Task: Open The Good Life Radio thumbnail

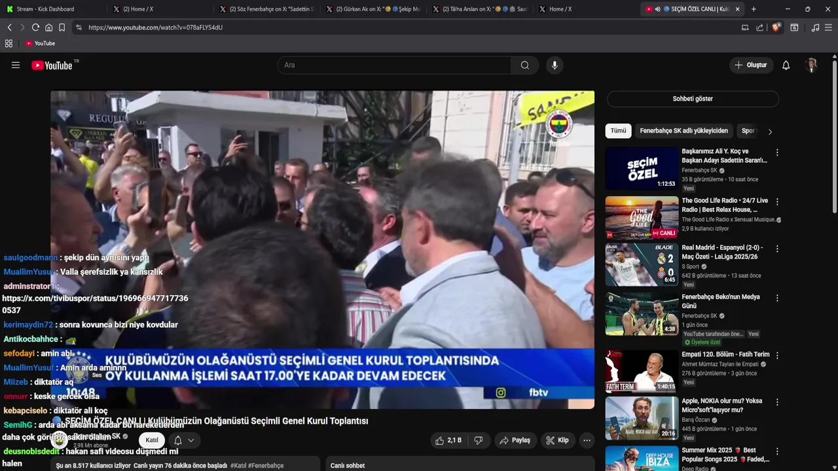Action: (642, 218)
